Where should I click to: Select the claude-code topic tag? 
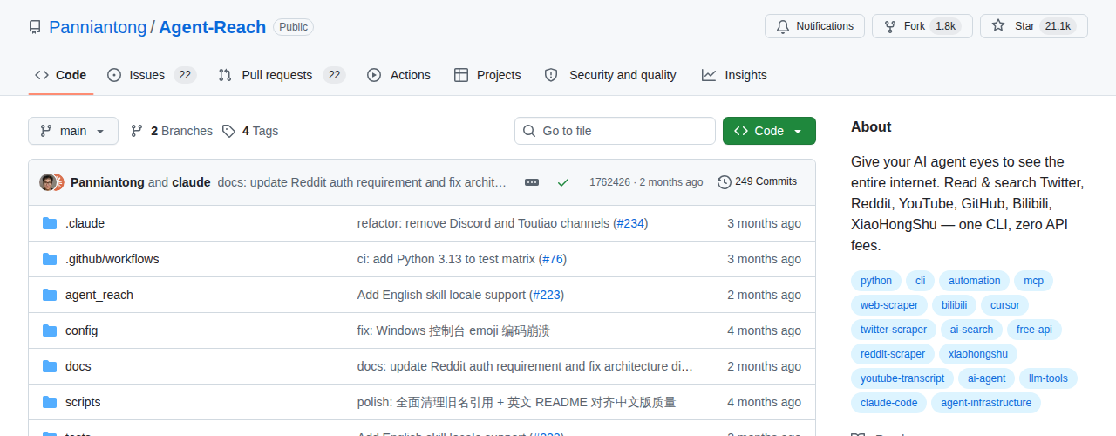pyautogui.click(x=888, y=403)
